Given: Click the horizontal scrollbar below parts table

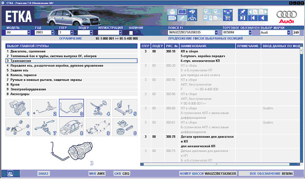Looking at the screenshot, I should [x=220, y=164].
